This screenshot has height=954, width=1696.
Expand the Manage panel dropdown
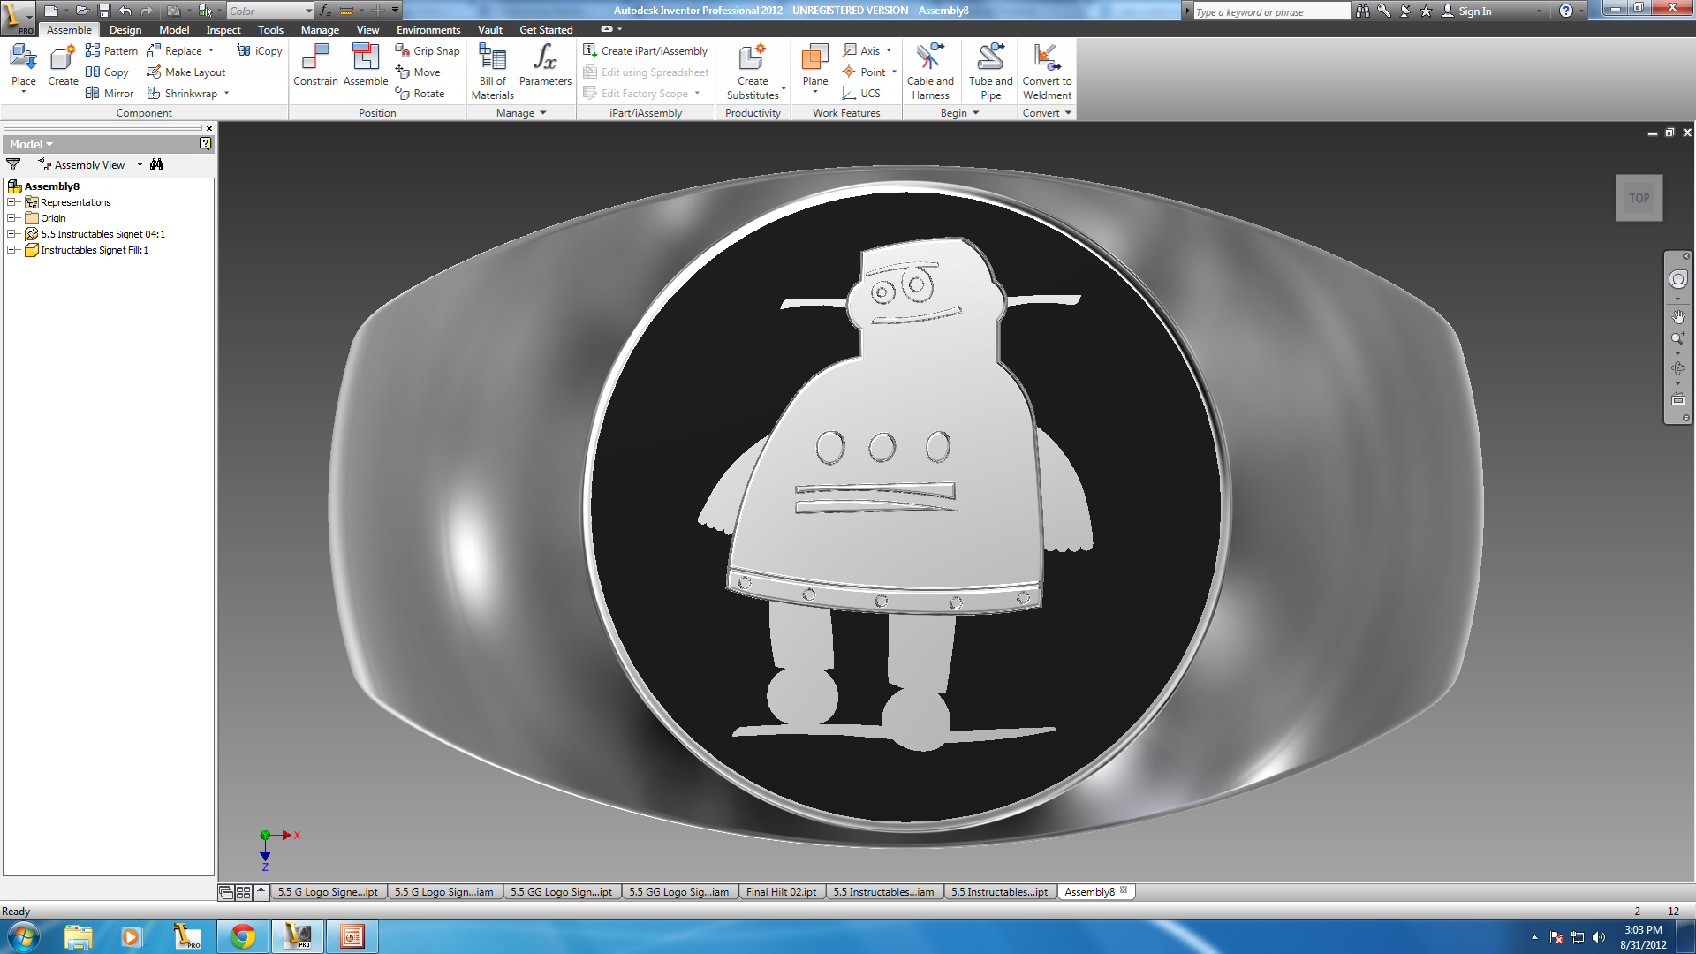click(542, 113)
